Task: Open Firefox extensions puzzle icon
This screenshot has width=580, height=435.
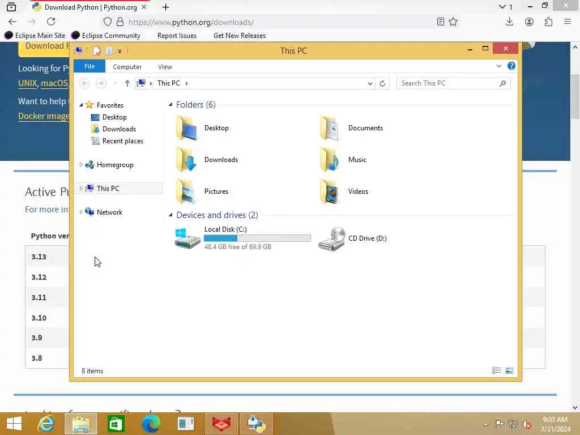Action: pos(548,22)
